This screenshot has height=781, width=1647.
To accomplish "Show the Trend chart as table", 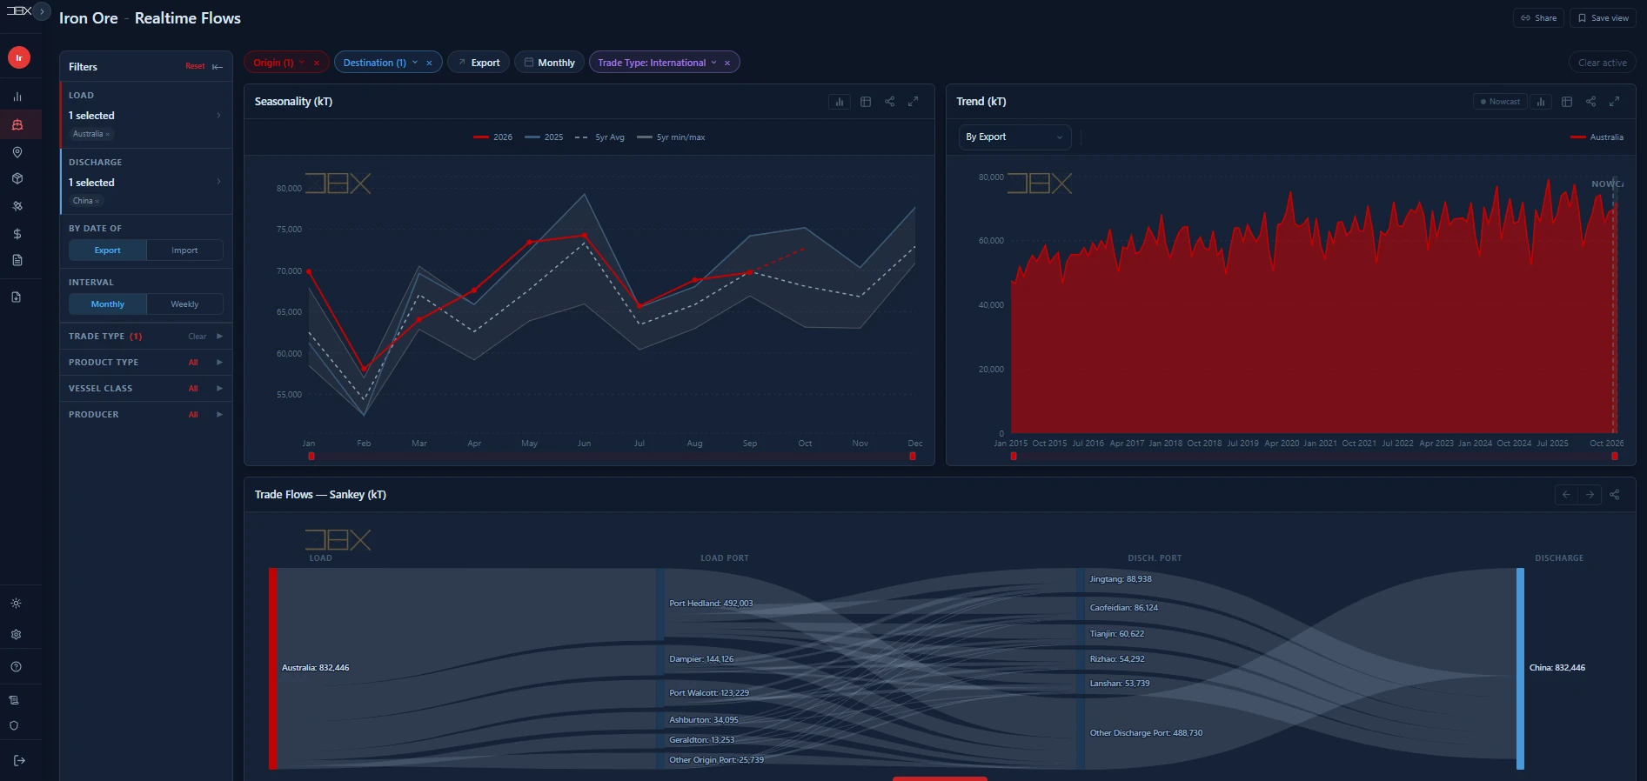I will (x=1567, y=102).
